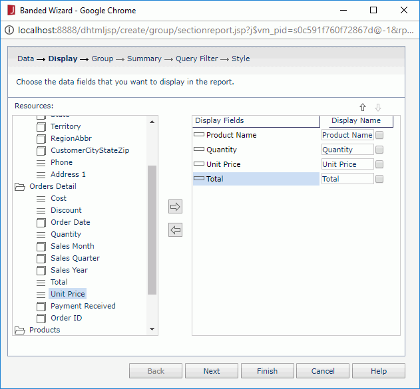Click the Payment Received field icon
This screenshot has height=389, width=420.
41,306
